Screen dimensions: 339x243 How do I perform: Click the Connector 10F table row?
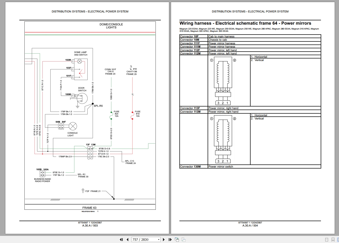click(250, 36)
